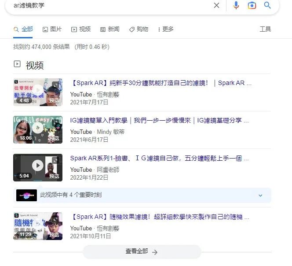Viewport: 292px width, 266px height.
Task: Expand the 此视频中有 4 个重要时刻 chevron
Action: pyautogui.click(x=260, y=195)
